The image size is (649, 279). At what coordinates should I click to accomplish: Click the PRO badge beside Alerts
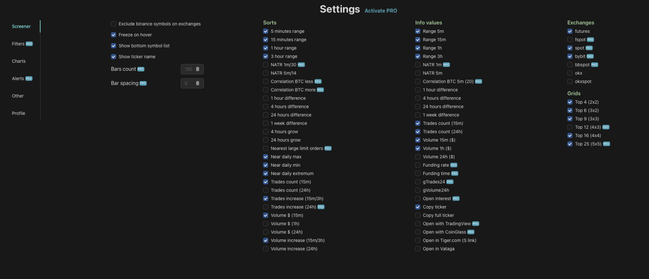pyautogui.click(x=29, y=79)
